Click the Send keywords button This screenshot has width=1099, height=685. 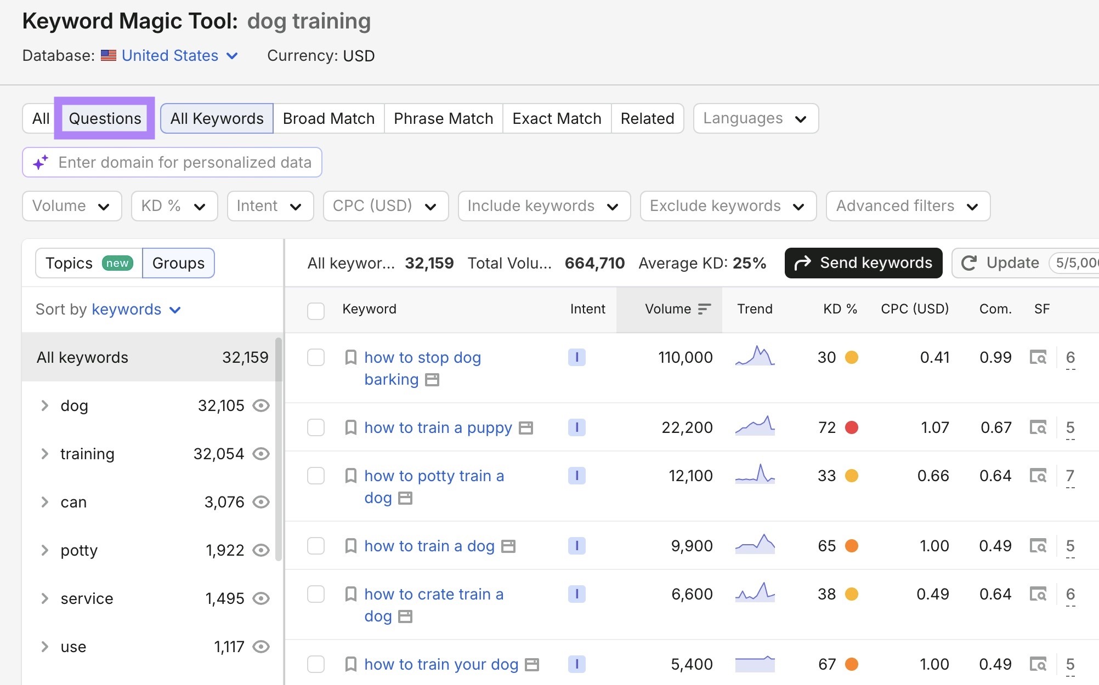pos(863,263)
